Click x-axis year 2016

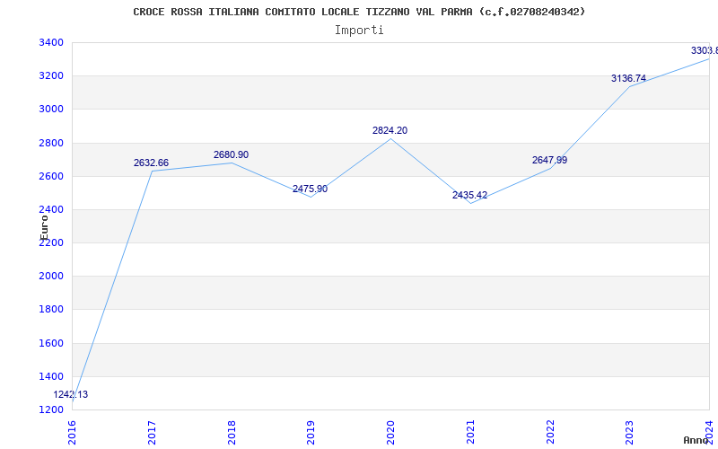(x=73, y=433)
